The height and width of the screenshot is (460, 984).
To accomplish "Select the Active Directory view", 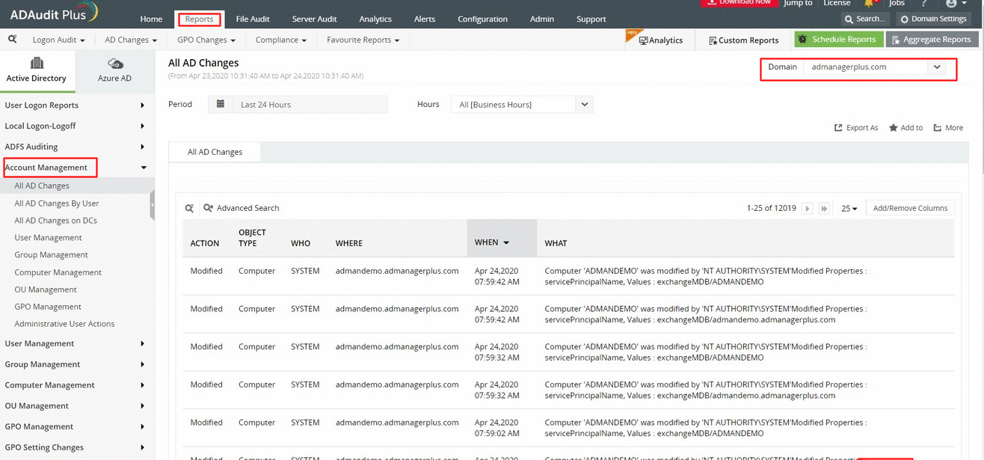I will 37,70.
